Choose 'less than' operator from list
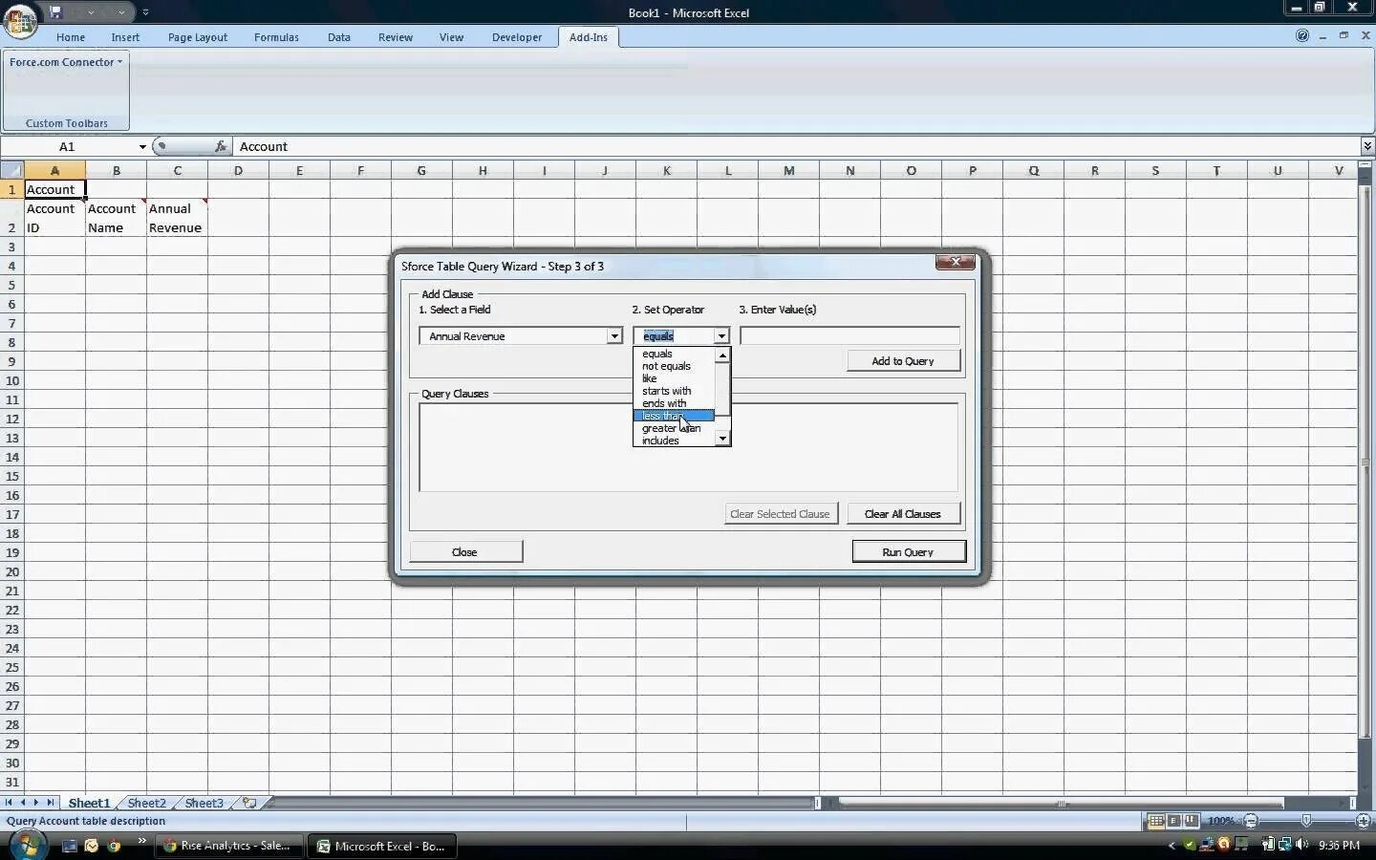1376x860 pixels. click(x=674, y=416)
